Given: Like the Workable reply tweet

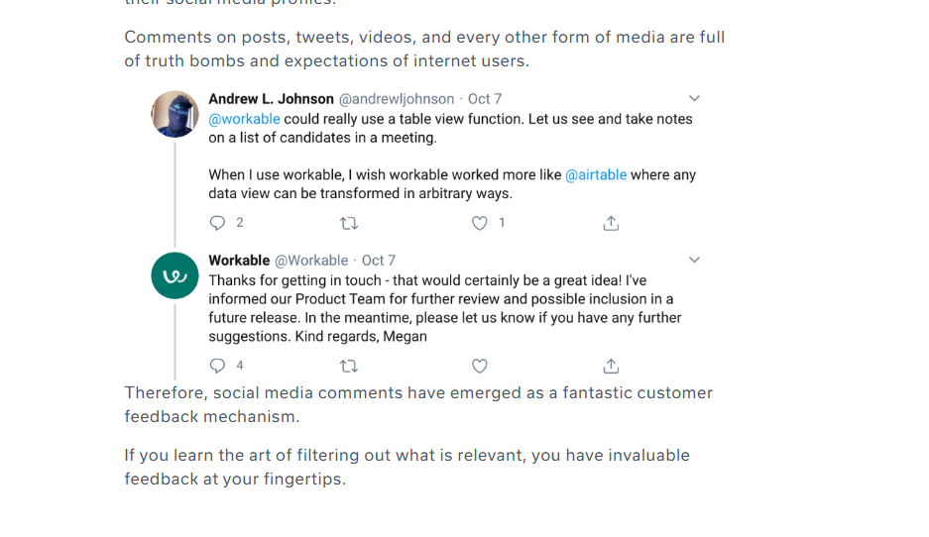Looking at the screenshot, I should coord(479,366).
